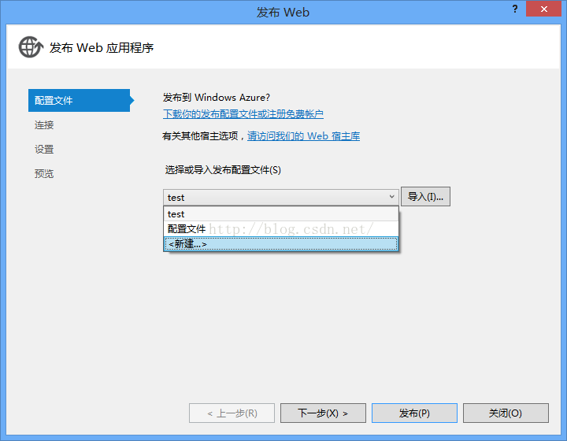
Task: Click the label 选择或导入发布配置文件(S)
Action: [223, 170]
